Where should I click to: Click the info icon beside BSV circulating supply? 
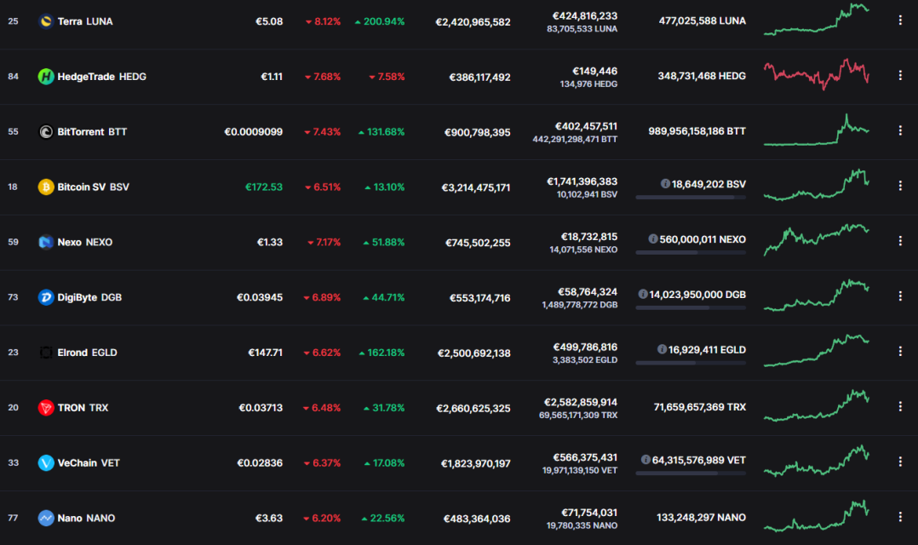(x=665, y=184)
